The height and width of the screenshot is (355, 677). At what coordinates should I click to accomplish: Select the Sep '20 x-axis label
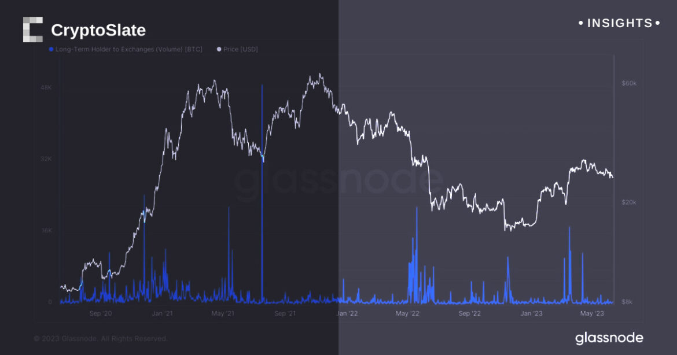(x=101, y=313)
